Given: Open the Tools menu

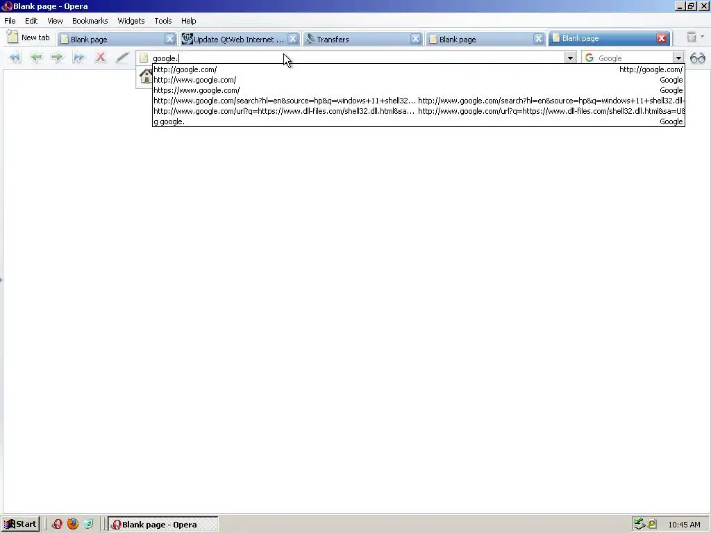Looking at the screenshot, I should pos(162,21).
